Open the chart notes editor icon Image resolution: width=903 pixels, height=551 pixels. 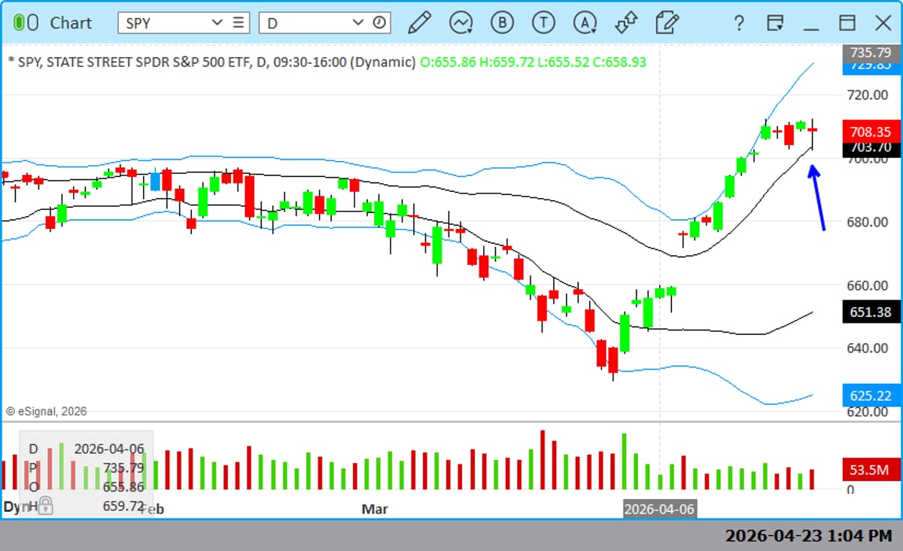click(666, 23)
